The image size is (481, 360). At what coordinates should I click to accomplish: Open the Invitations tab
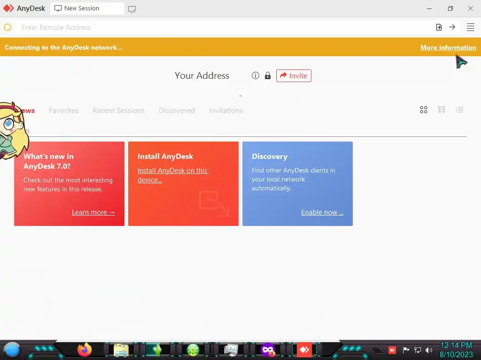pos(226,111)
